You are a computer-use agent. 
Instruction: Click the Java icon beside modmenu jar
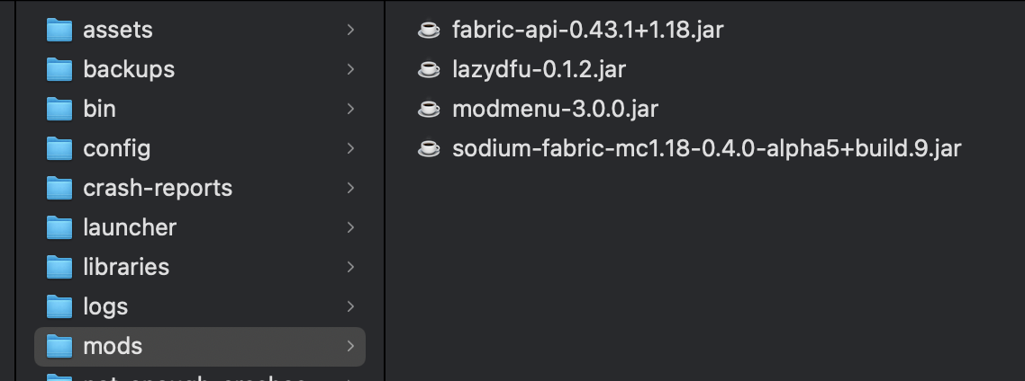429,109
